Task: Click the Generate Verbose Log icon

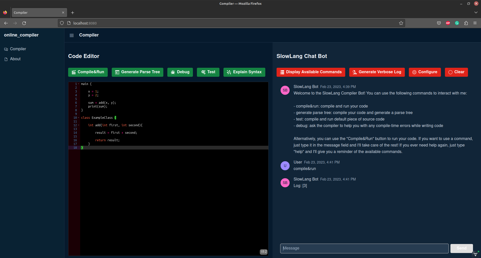Action: (355, 72)
